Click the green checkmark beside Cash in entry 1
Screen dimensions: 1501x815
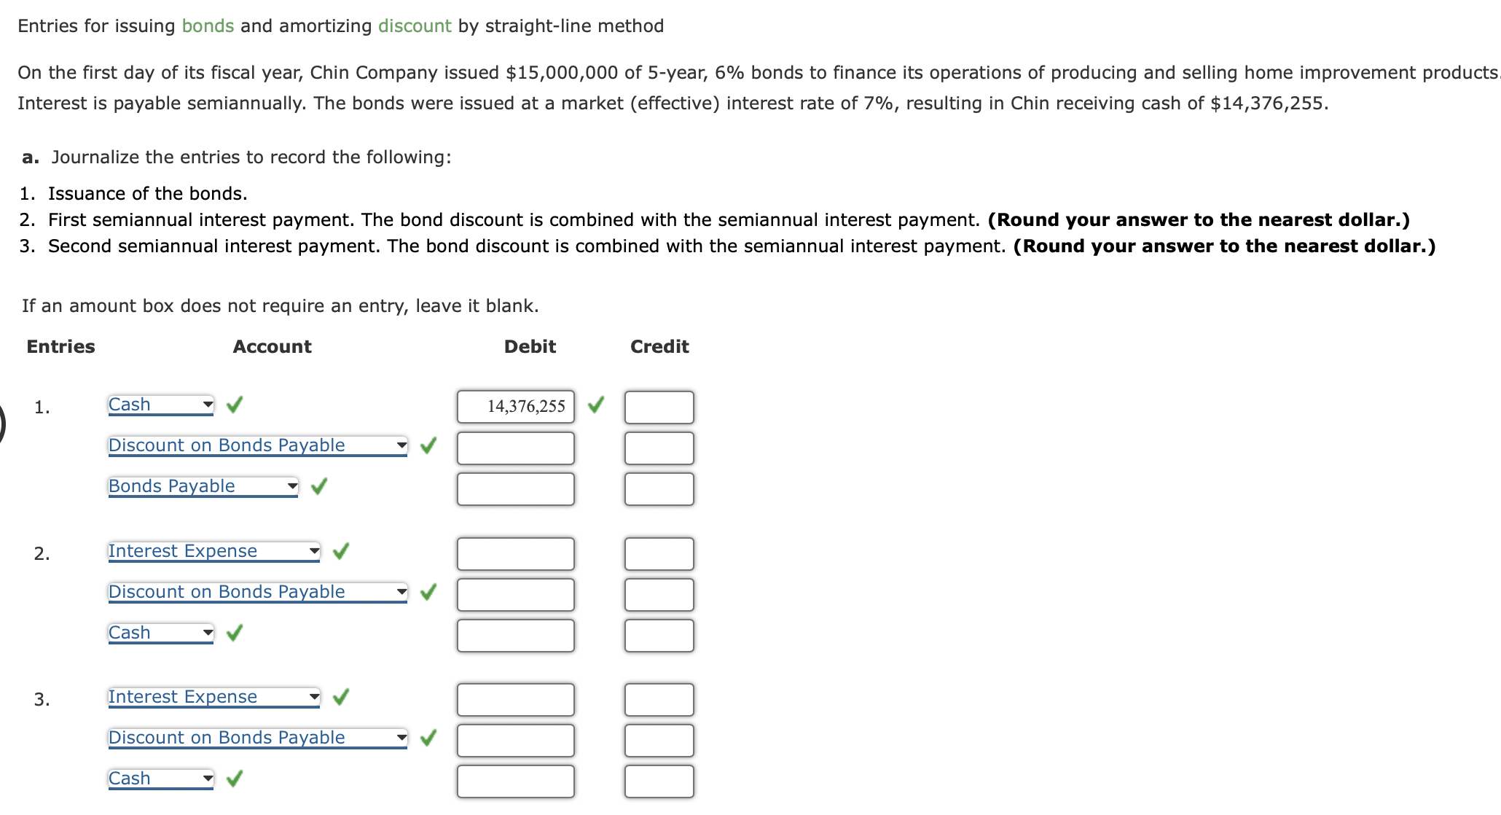pyautogui.click(x=234, y=405)
